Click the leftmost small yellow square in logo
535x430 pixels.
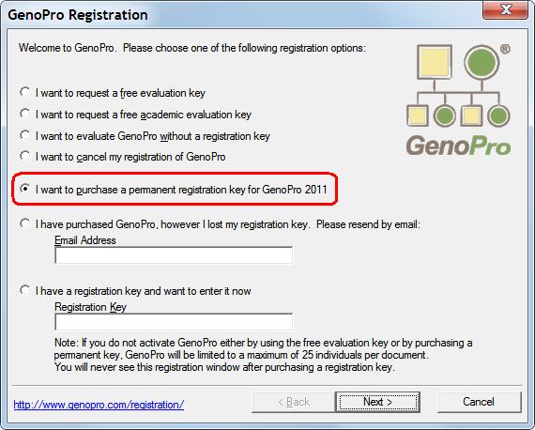(x=418, y=115)
